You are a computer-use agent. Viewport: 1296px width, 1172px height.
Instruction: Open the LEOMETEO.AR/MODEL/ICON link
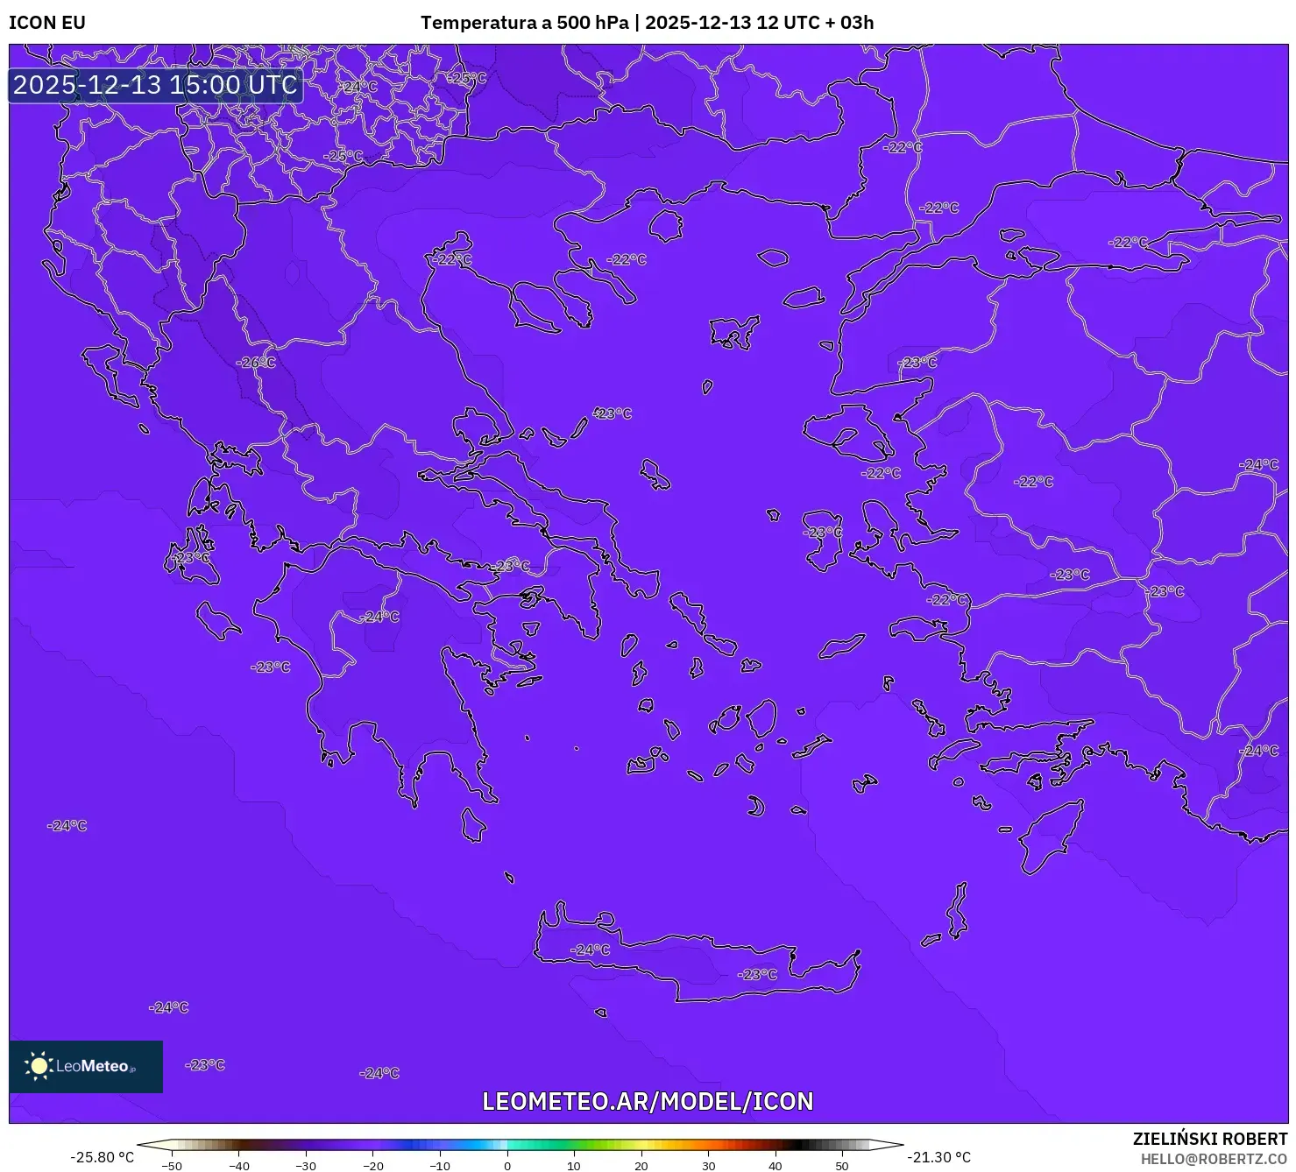coord(648,1101)
